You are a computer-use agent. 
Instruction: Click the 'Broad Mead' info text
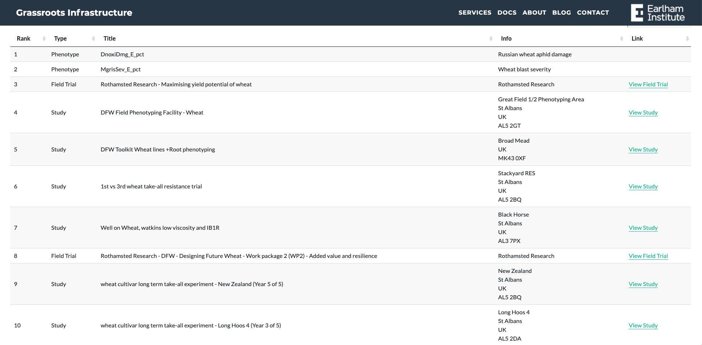pyautogui.click(x=514, y=140)
